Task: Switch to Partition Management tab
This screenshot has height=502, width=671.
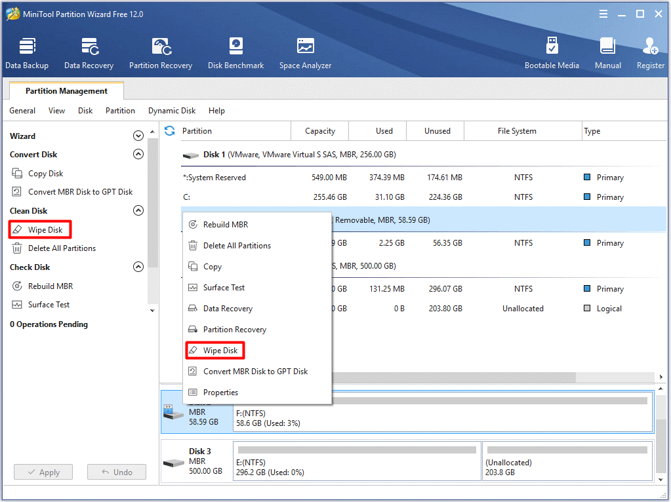Action: (66, 91)
